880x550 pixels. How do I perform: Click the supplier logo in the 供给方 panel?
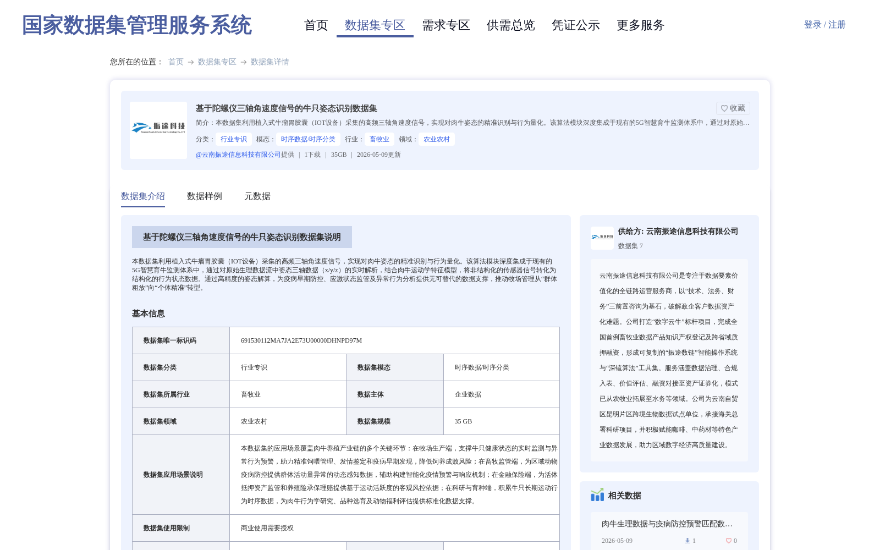tap(602, 238)
